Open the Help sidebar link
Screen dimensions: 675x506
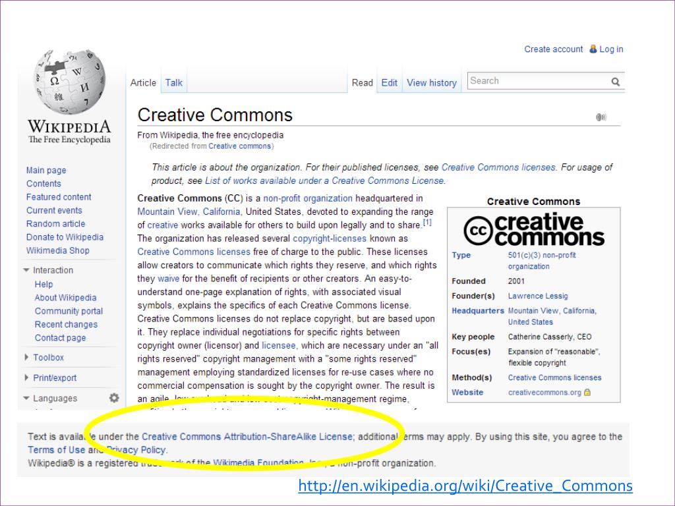[x=44, y=284]
